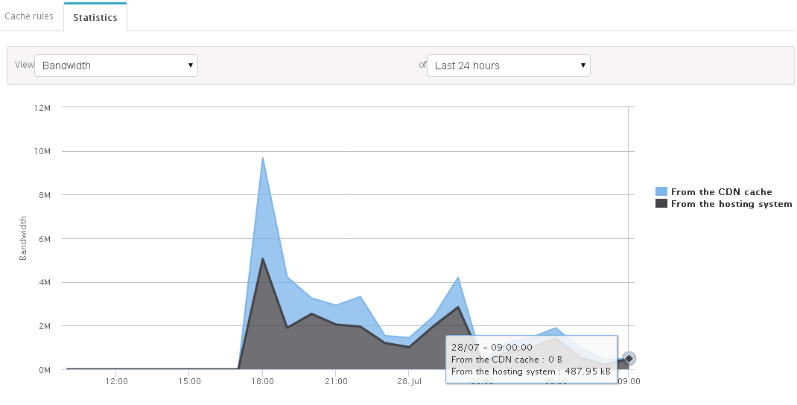This screenshot has height=405, width=797.
Task: Toggle the From the hosting system series
Action: coord(731,204)
